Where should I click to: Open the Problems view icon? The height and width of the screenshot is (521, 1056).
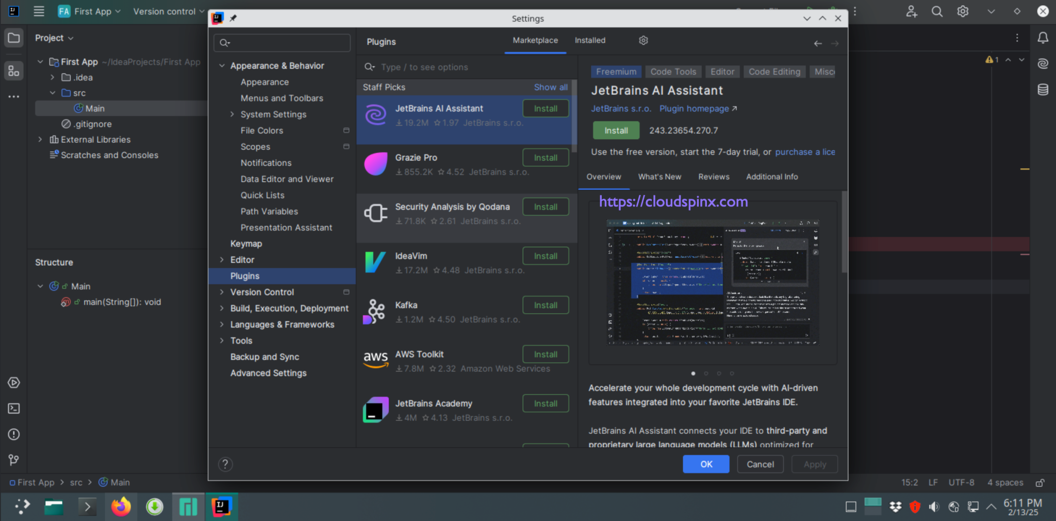(x=13, y=434)
